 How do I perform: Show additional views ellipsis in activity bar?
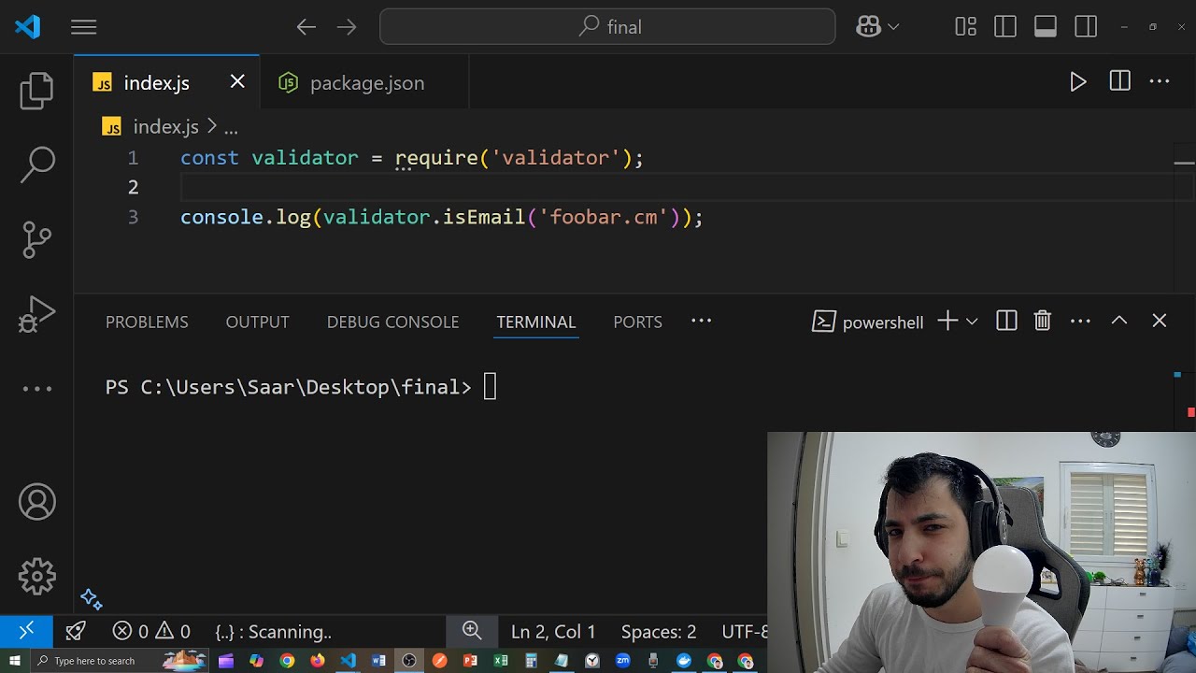coord(37,389)
